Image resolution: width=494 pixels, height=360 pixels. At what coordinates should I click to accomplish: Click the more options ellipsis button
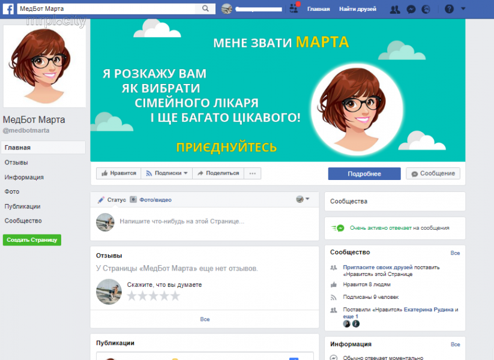(x=252, y=173)
